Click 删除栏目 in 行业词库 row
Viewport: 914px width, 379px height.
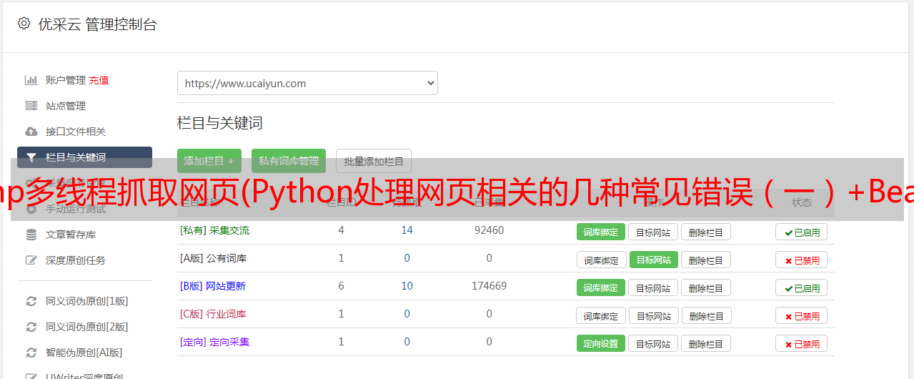706,315
